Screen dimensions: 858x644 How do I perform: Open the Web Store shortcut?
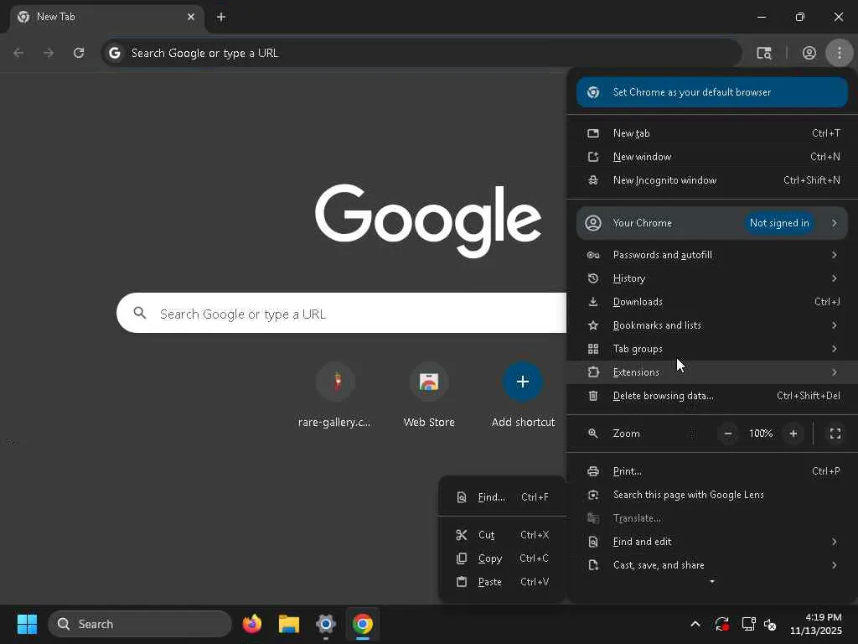pos(429,396)
